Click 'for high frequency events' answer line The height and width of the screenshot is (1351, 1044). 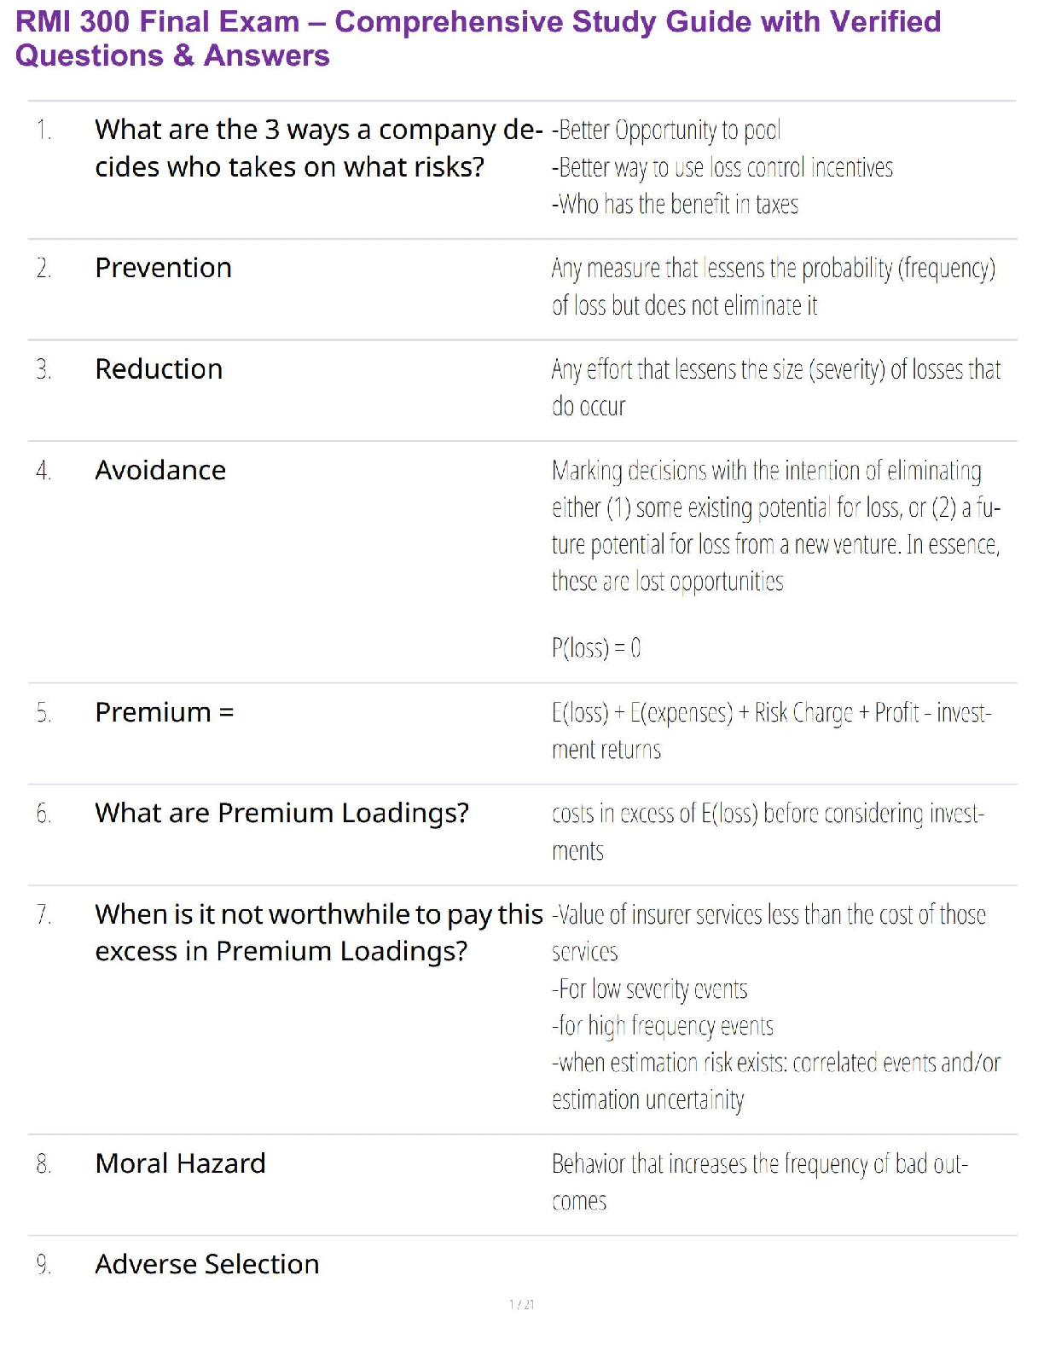663,1026
